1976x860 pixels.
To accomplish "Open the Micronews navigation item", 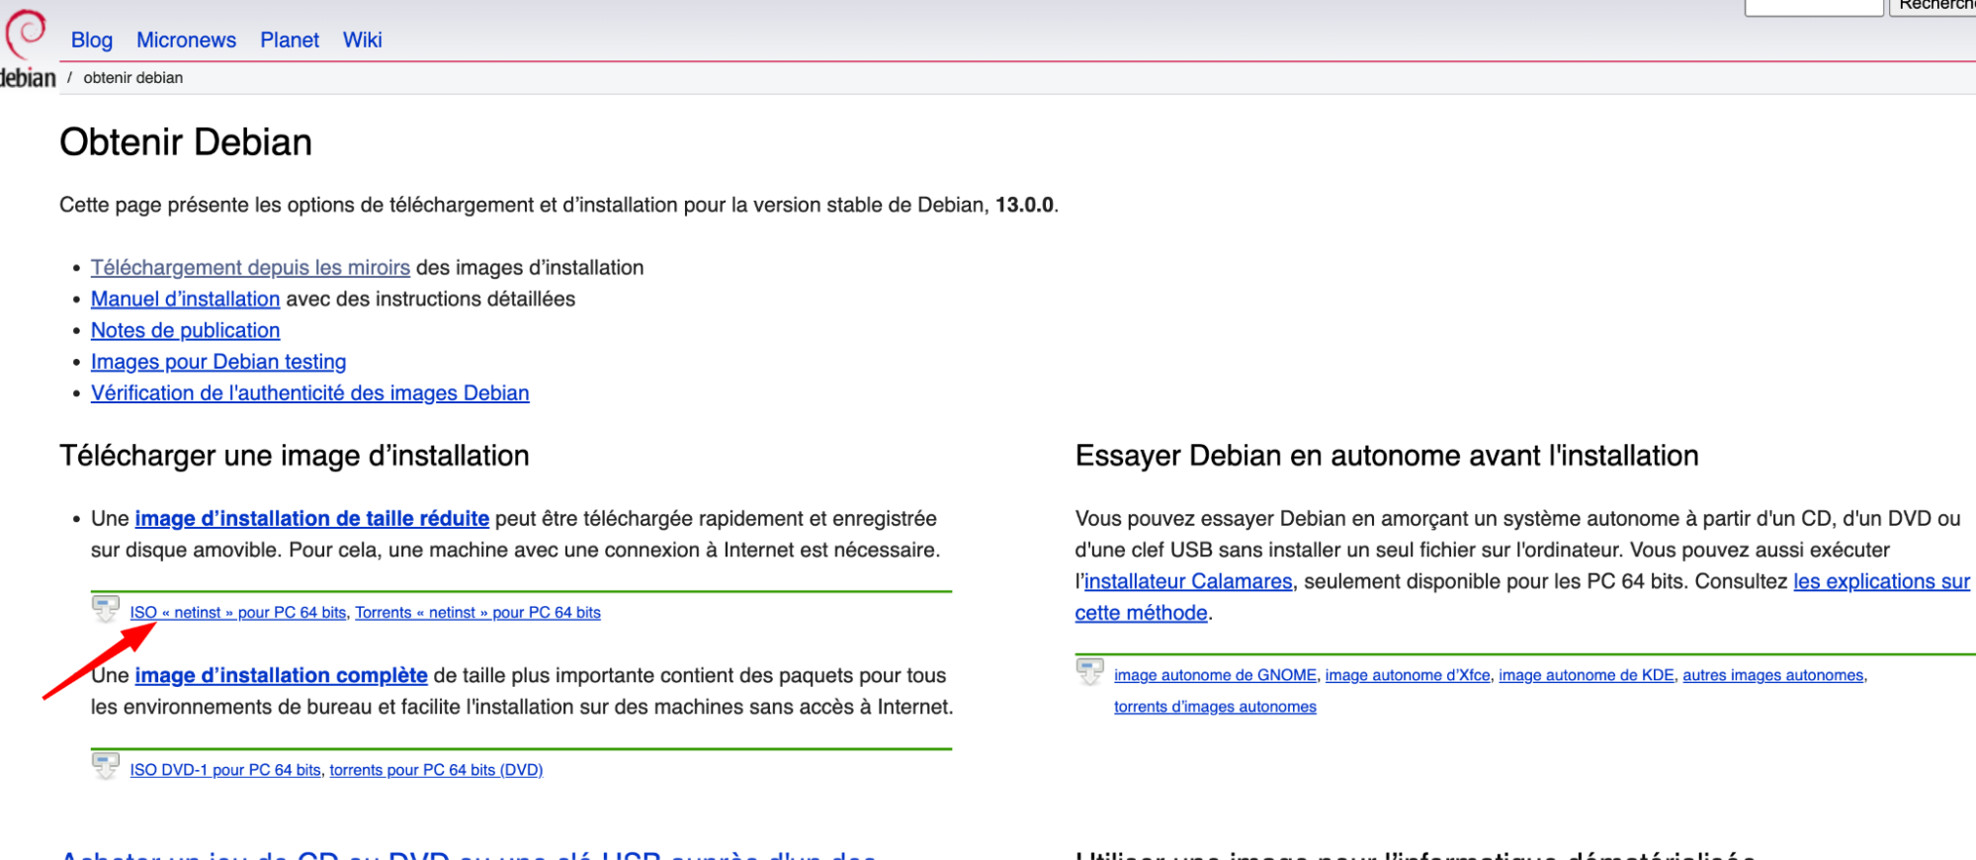I will (186, 41).
